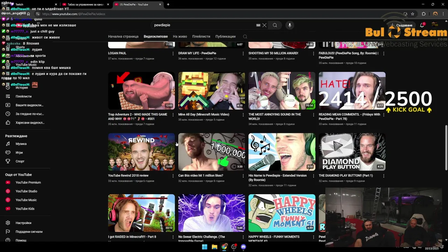Open options menu for Trap Adventure 2 video
This screenshot has height=252, width=448.
tap(173, 115)
